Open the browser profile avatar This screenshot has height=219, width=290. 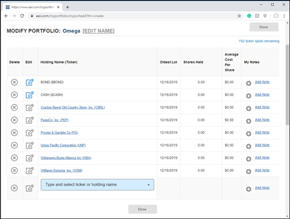coord(276,16)
